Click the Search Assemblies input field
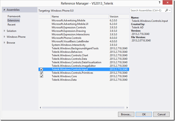Screen dimensions: 175x121 (147, 10)
